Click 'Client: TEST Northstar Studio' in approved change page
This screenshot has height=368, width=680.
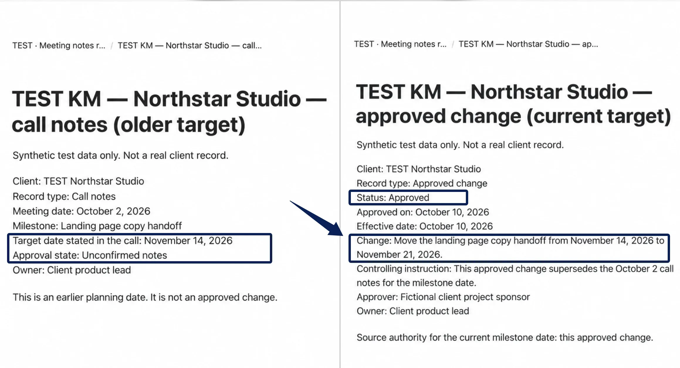click(419, 169)
